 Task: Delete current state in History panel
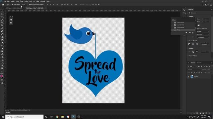click(193, 33)
